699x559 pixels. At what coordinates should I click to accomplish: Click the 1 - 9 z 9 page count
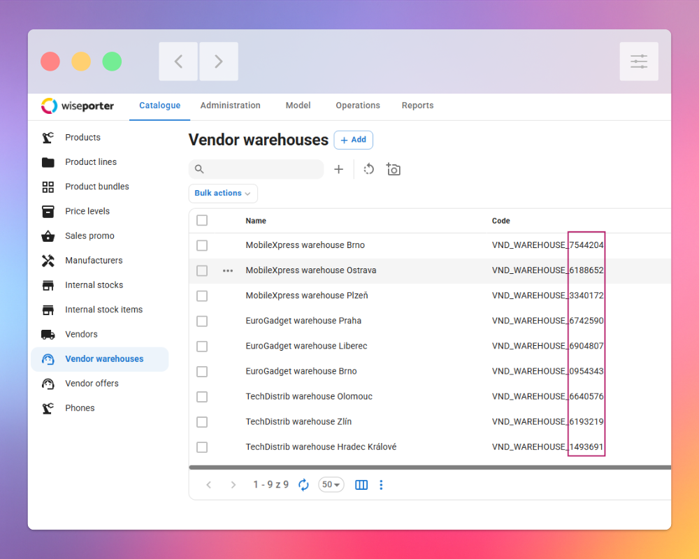click(271, 484)
